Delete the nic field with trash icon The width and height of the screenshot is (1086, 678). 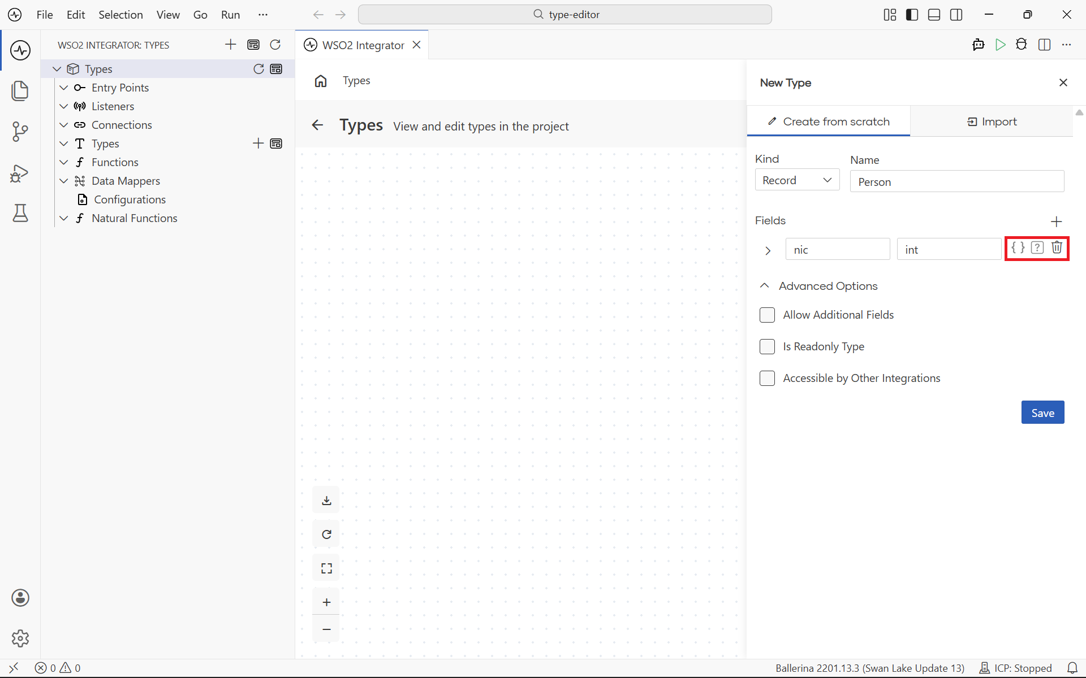click(x=1057, y=247)
